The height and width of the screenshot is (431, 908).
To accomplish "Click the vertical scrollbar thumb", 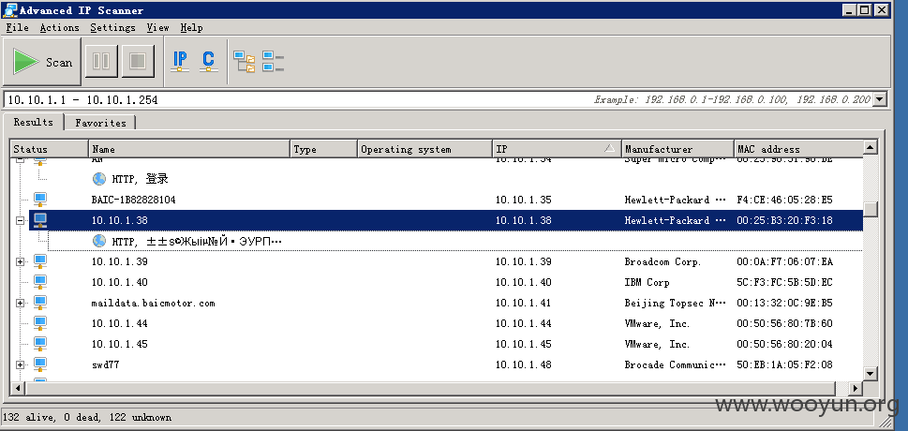I will [x=871, y=209].
